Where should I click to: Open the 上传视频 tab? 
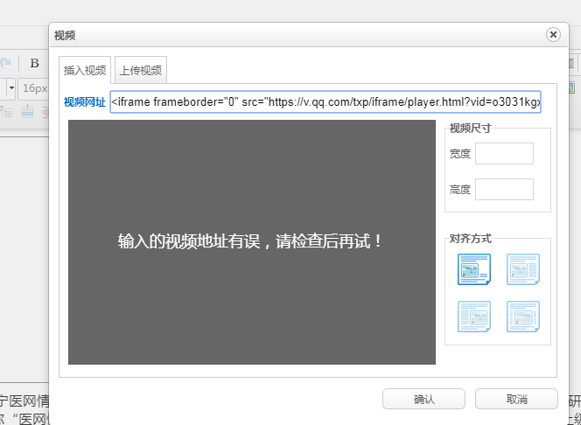pyautogui.click(x=141, y=70)
